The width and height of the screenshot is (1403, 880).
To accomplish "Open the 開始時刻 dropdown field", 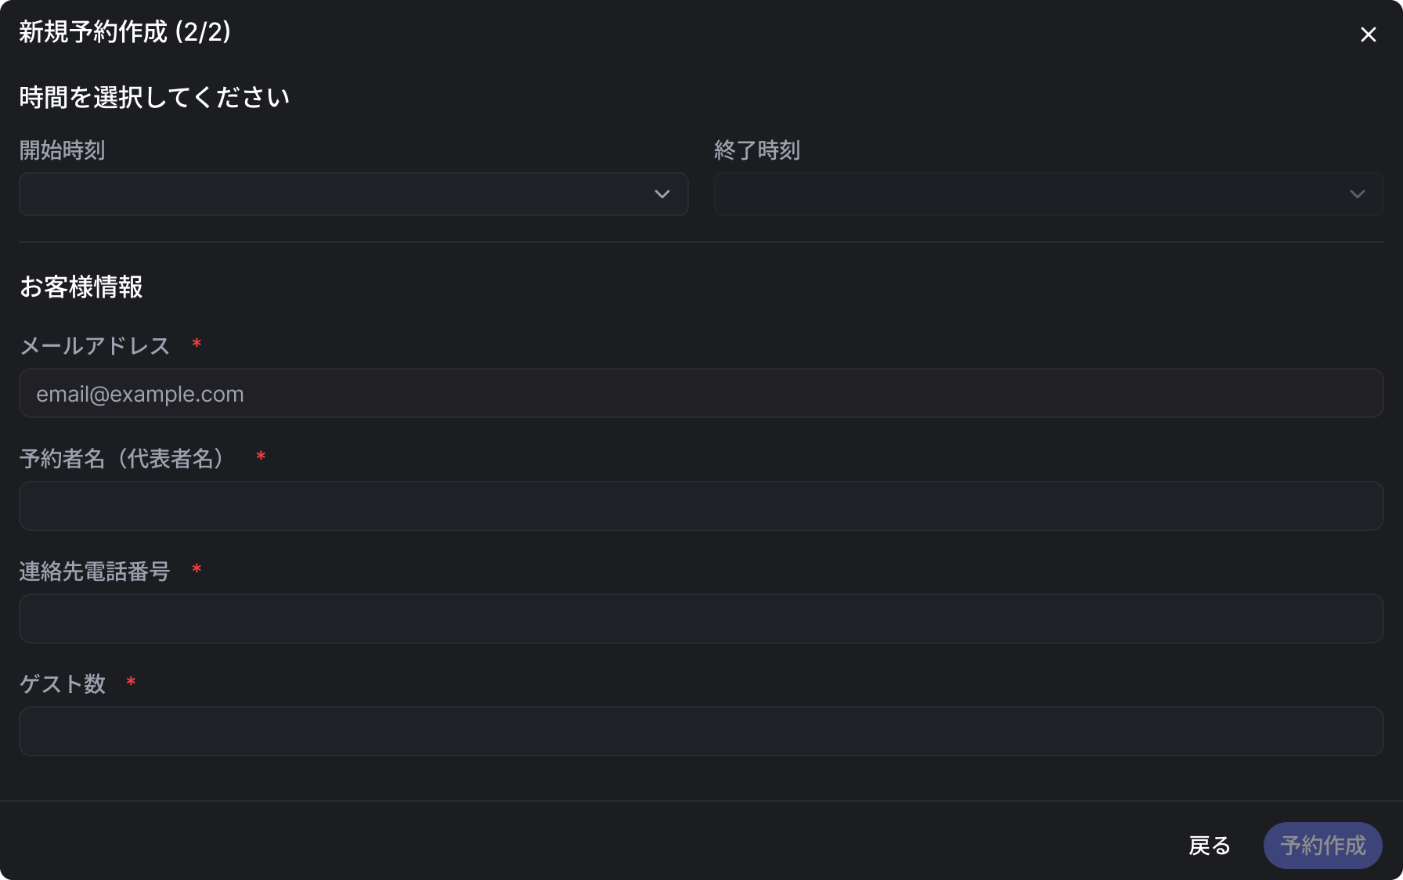I will (337, 194).
